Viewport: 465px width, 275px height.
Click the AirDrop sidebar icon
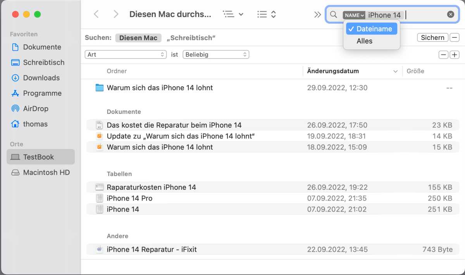tap(15, 109)
